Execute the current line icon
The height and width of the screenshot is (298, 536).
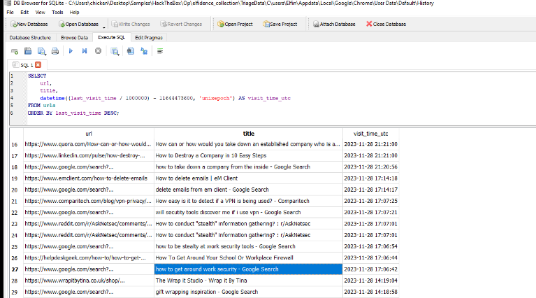click(84, 51)
